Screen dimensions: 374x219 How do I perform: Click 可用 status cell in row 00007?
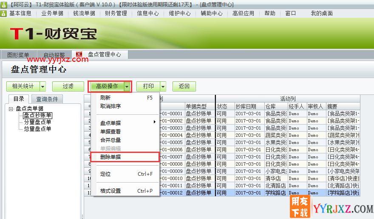click(x=225, y=157)
